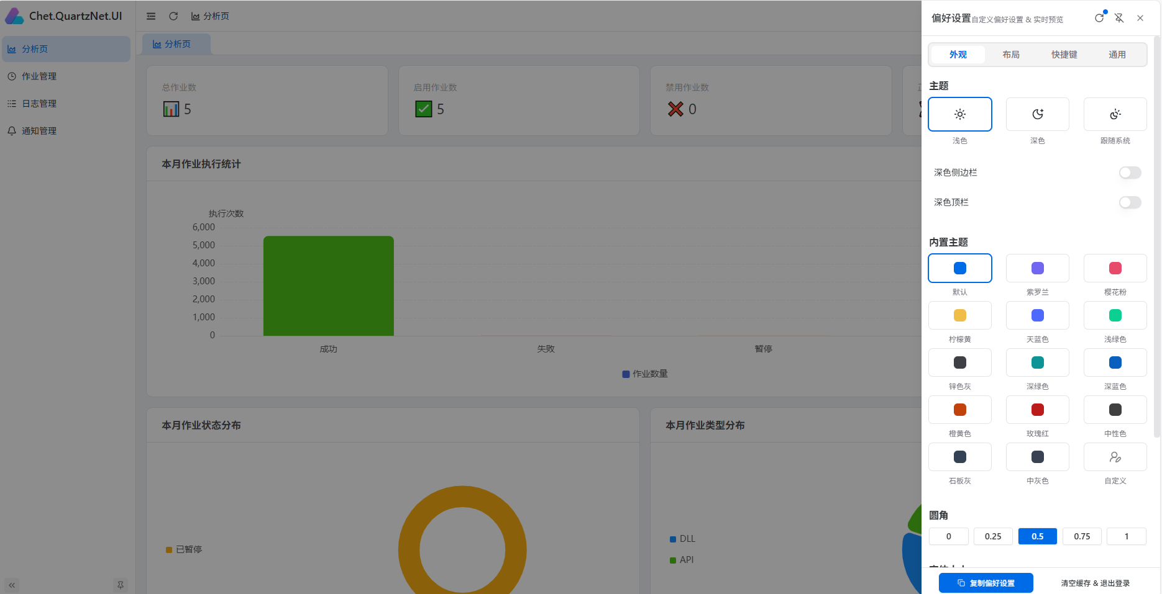This screenshot has width=1162, height=594.
Task: Toggle the sidebar menu hamburger icon
Action: [151, 16]
